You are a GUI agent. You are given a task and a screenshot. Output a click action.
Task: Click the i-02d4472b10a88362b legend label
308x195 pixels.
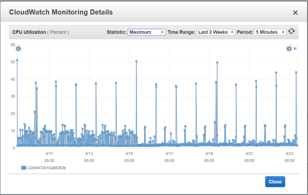(46, 168)
